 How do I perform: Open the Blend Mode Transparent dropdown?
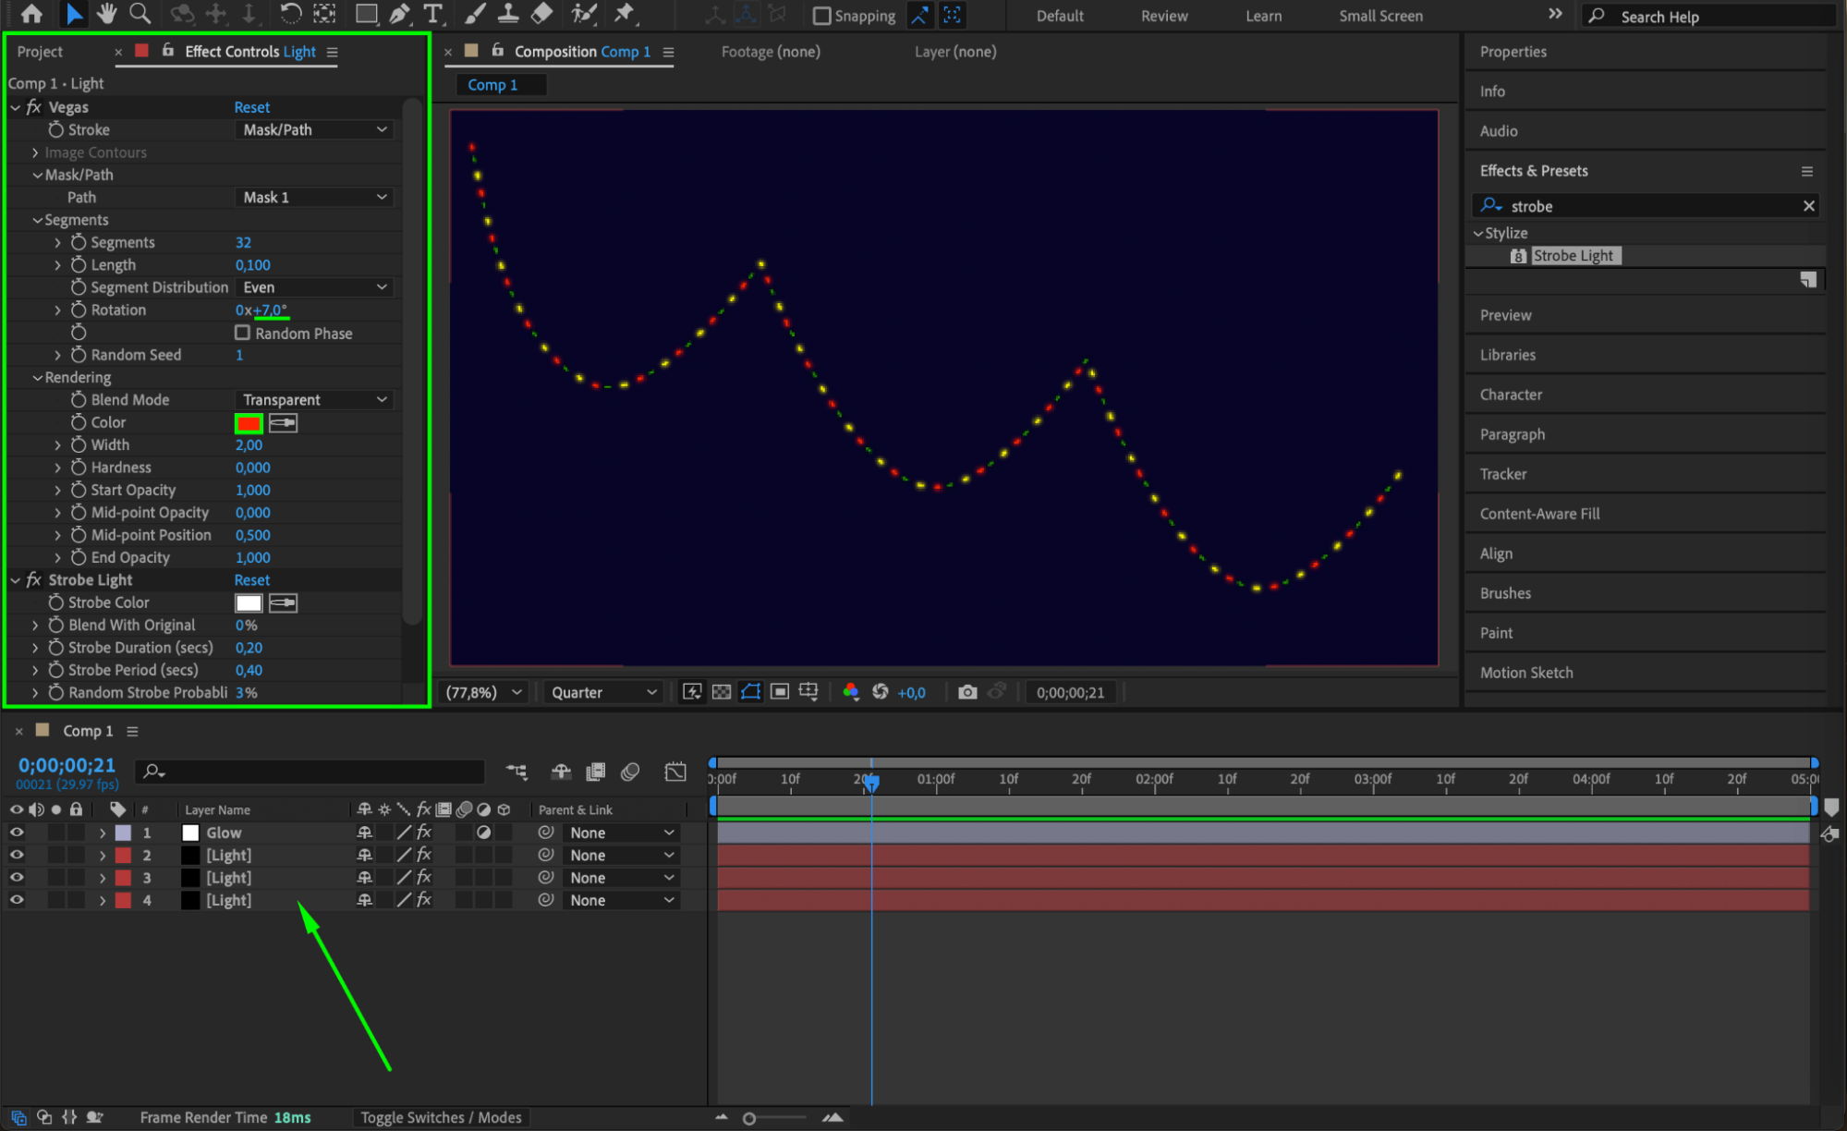click(x=314, y=400)
